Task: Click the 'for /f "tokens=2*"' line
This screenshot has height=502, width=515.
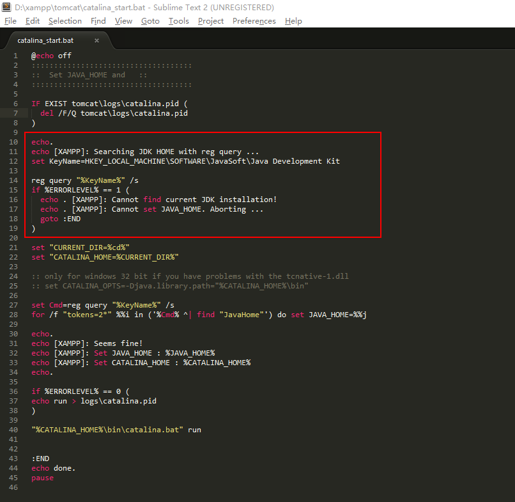Action: coord(199,315)
